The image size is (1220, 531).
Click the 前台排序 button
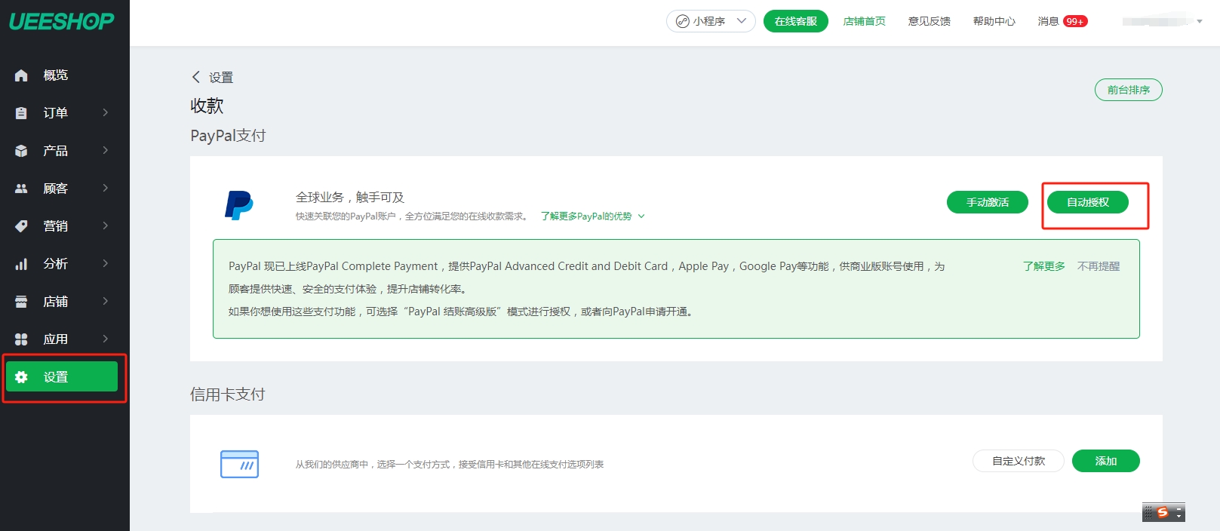click(1129, 90)
